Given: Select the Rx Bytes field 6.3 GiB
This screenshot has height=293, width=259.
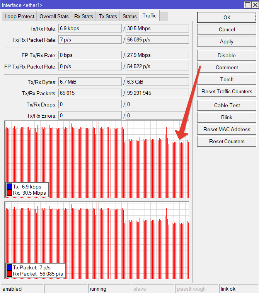Looking at the screenshot, I should pyautogui.click(x=157, y=82).
